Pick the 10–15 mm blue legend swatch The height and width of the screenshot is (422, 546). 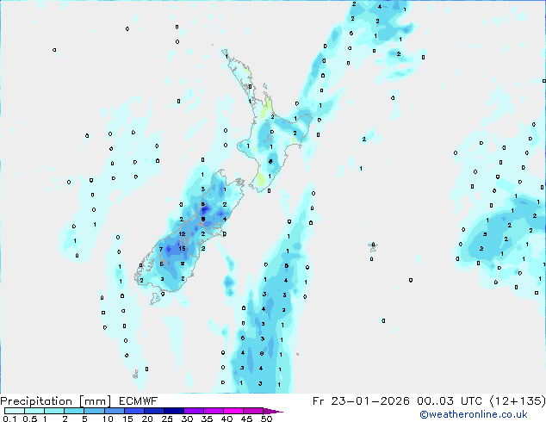click(x=114, y=411)
